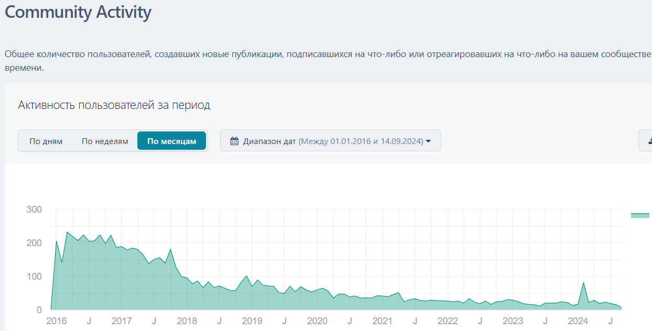The height and width of the screenshot is (331, 652).
Task: Select the По месяцам view option
Action: point(171,141)
